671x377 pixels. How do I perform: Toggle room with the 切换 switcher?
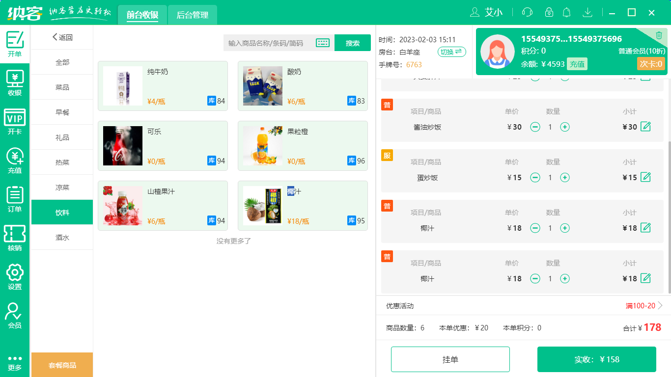click(x=451, y=52)
